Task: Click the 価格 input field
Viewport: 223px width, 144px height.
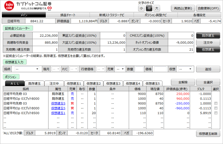Action: click(x=160, y=69)
